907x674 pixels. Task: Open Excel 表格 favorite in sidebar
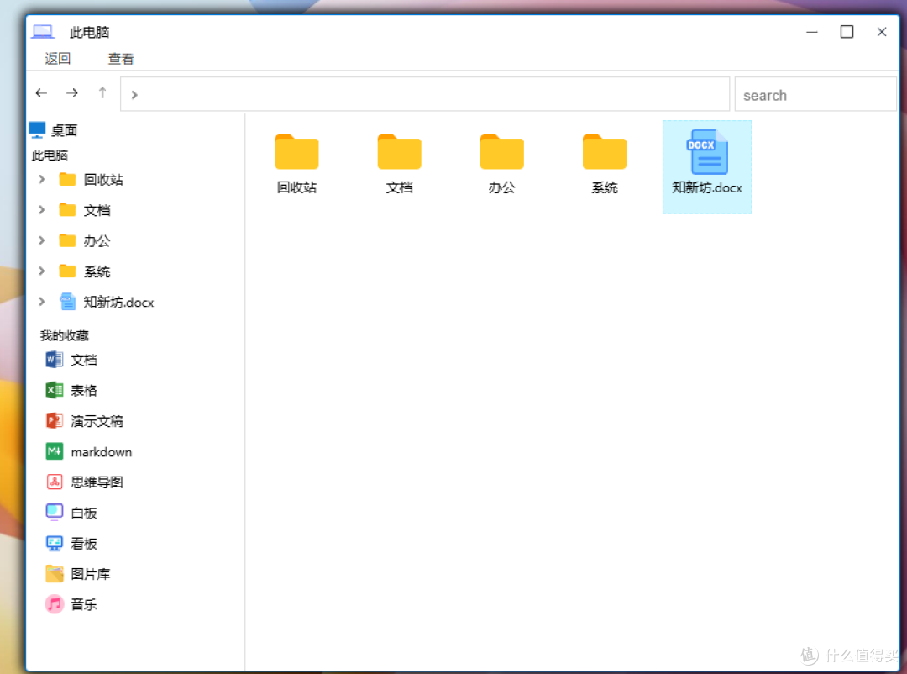[x=71, y=391]
